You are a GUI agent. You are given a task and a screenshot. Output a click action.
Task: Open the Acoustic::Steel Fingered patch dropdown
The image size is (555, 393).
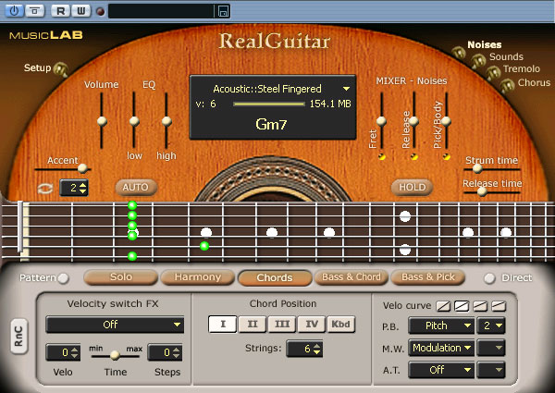click(x=346, y=89)
